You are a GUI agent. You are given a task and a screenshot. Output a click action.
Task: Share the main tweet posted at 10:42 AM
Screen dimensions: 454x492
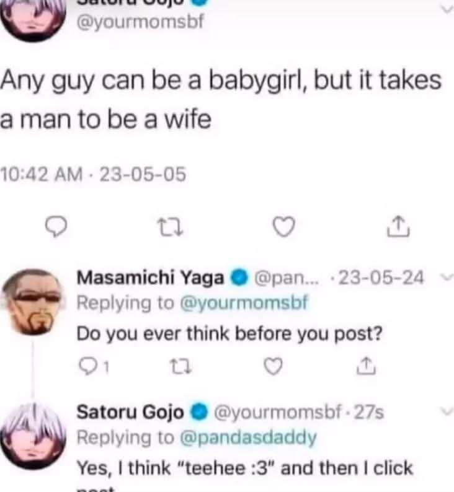coord(398,226)
